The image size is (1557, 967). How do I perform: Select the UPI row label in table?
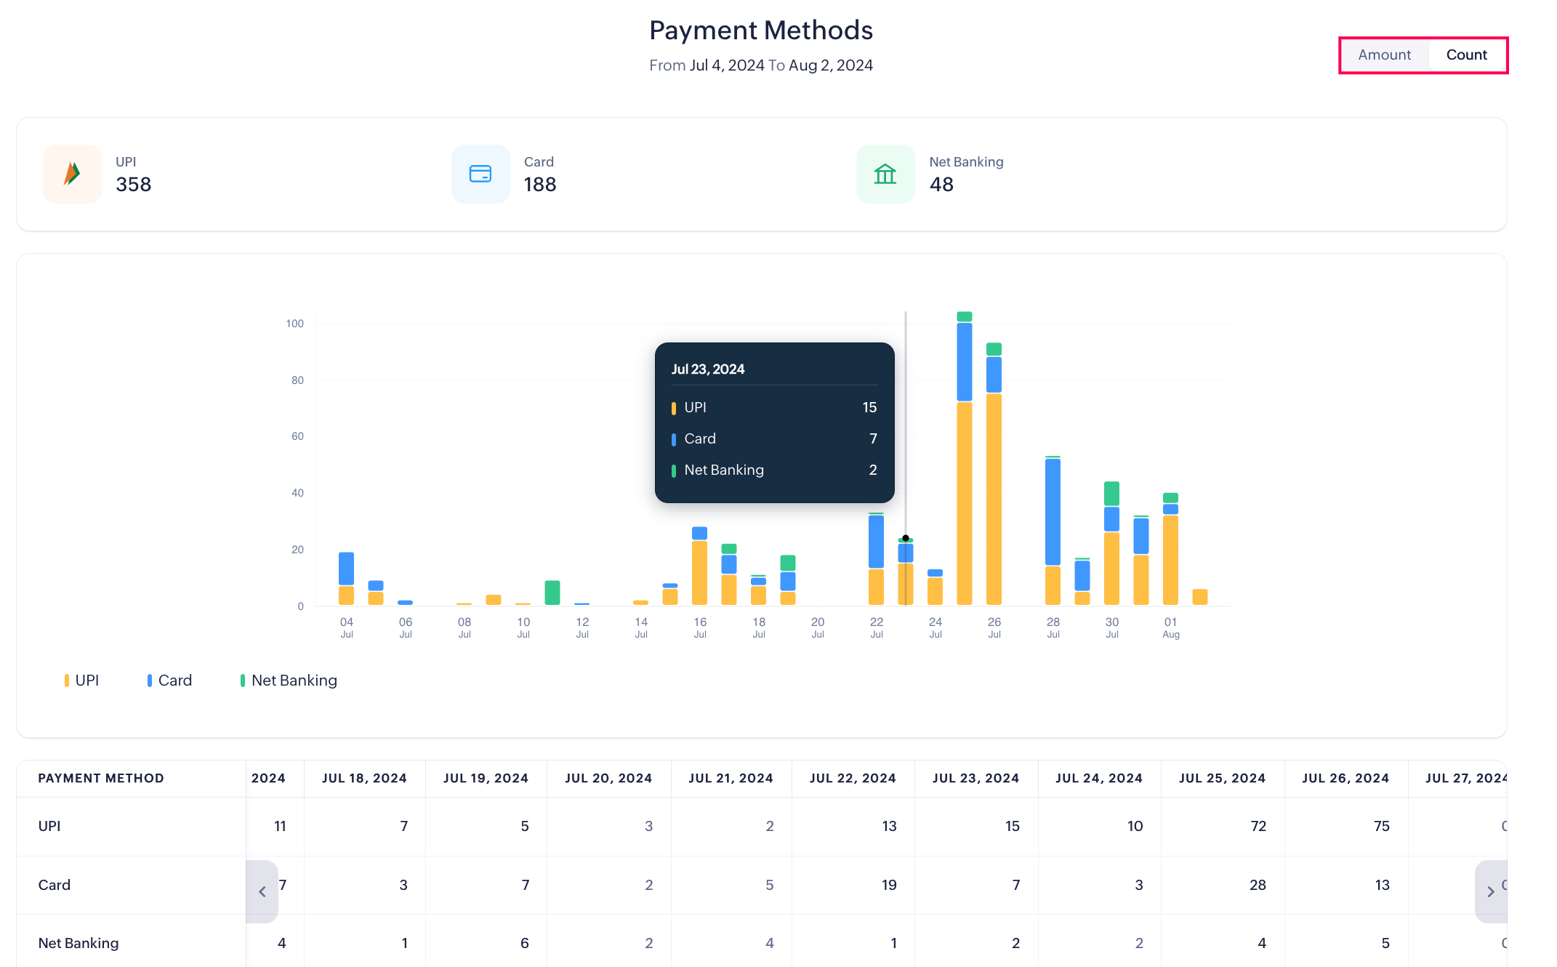tap(49, 826)
